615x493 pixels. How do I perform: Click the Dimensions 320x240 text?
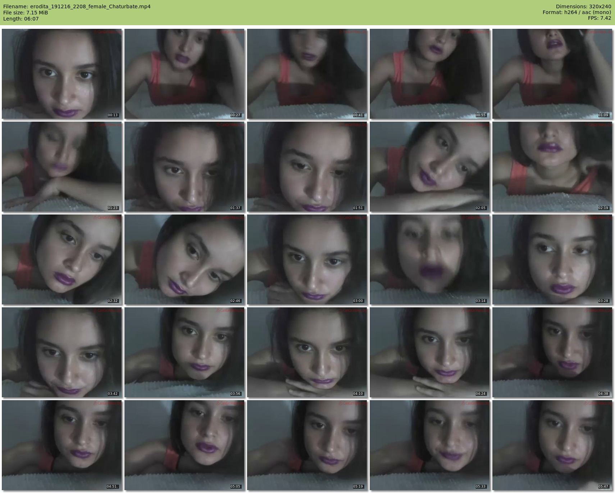point(583,6)
